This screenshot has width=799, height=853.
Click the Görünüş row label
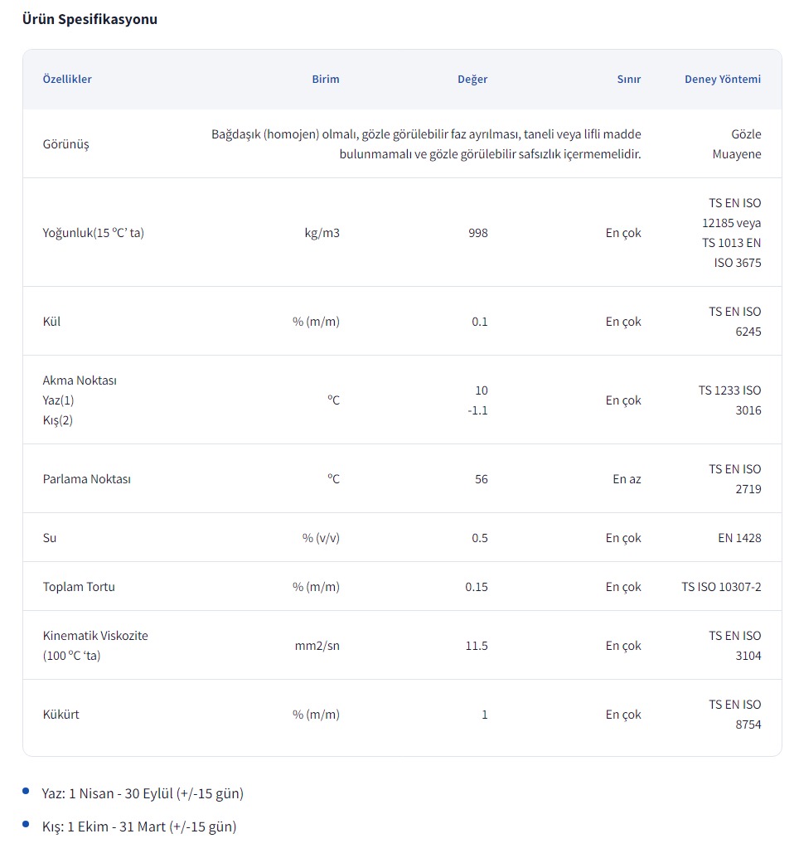pyautogui.click(x=65, y=144)
